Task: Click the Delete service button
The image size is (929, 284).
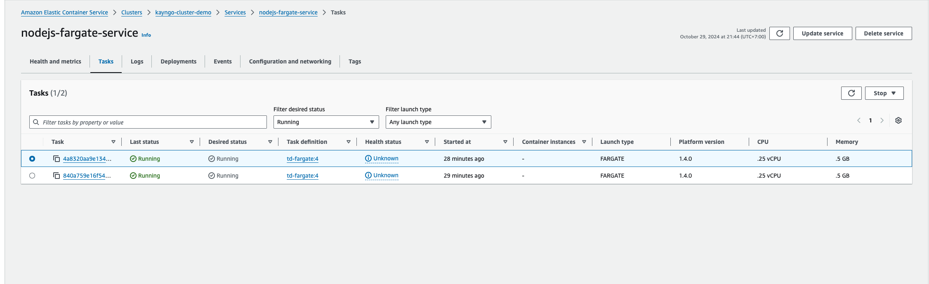Action: (x=884, y=33)
